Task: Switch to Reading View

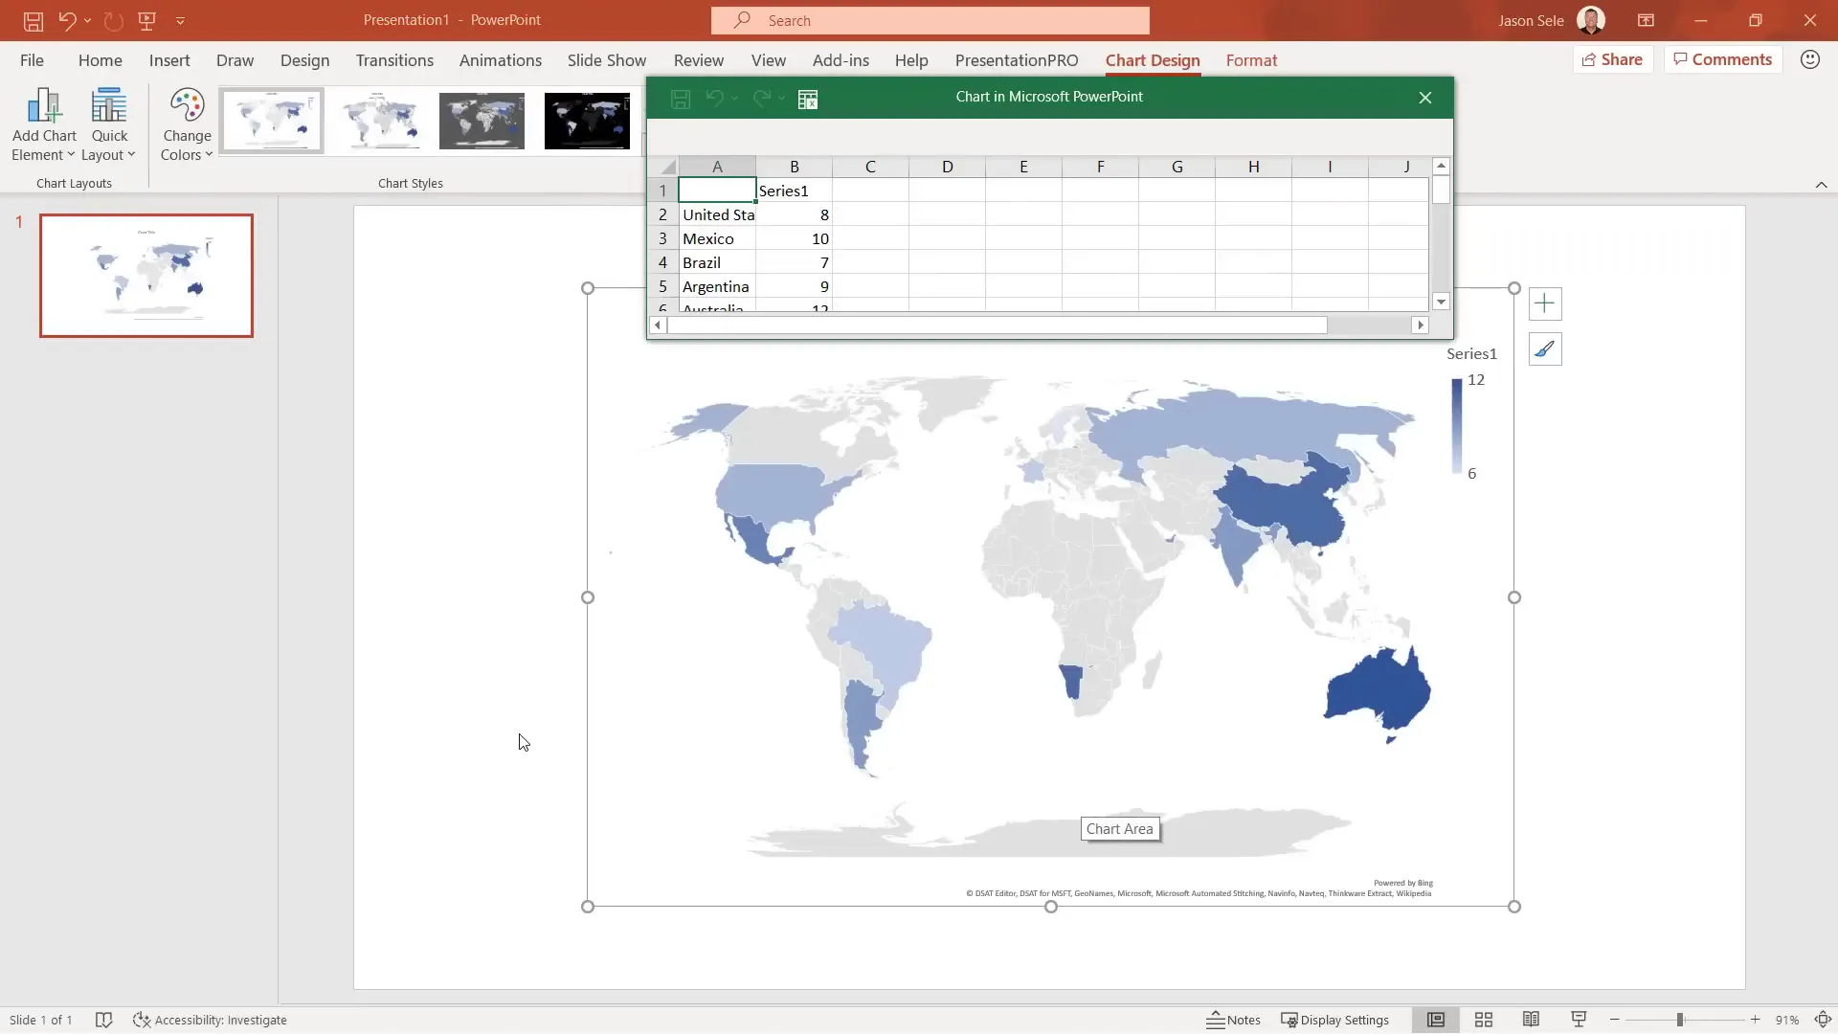Action: pos(1531,1020)
